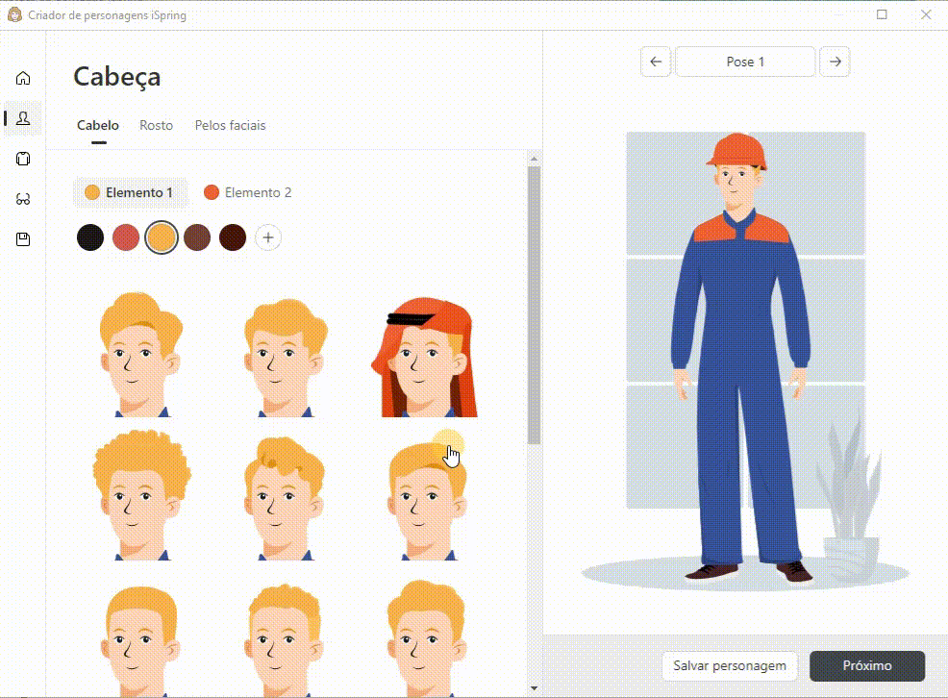
Task: Choose the bottom-middle hairstyle thumbnail
Action: coord(285,639)
